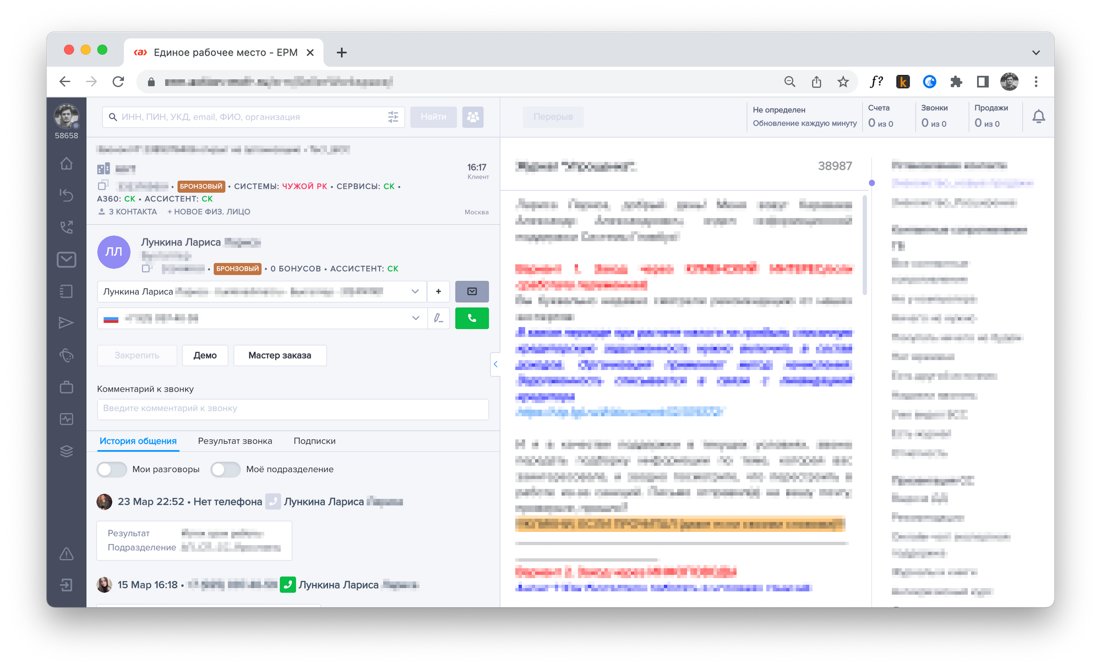The width and height of the screenshot is (1101, 669).
Task: Click the group contacts icon near Найти
Action: 473,117
